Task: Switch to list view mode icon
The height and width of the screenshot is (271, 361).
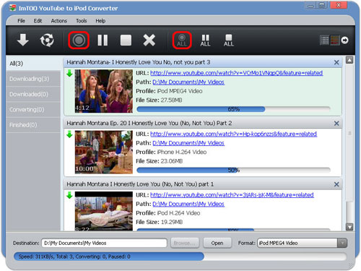Action: 324,40
